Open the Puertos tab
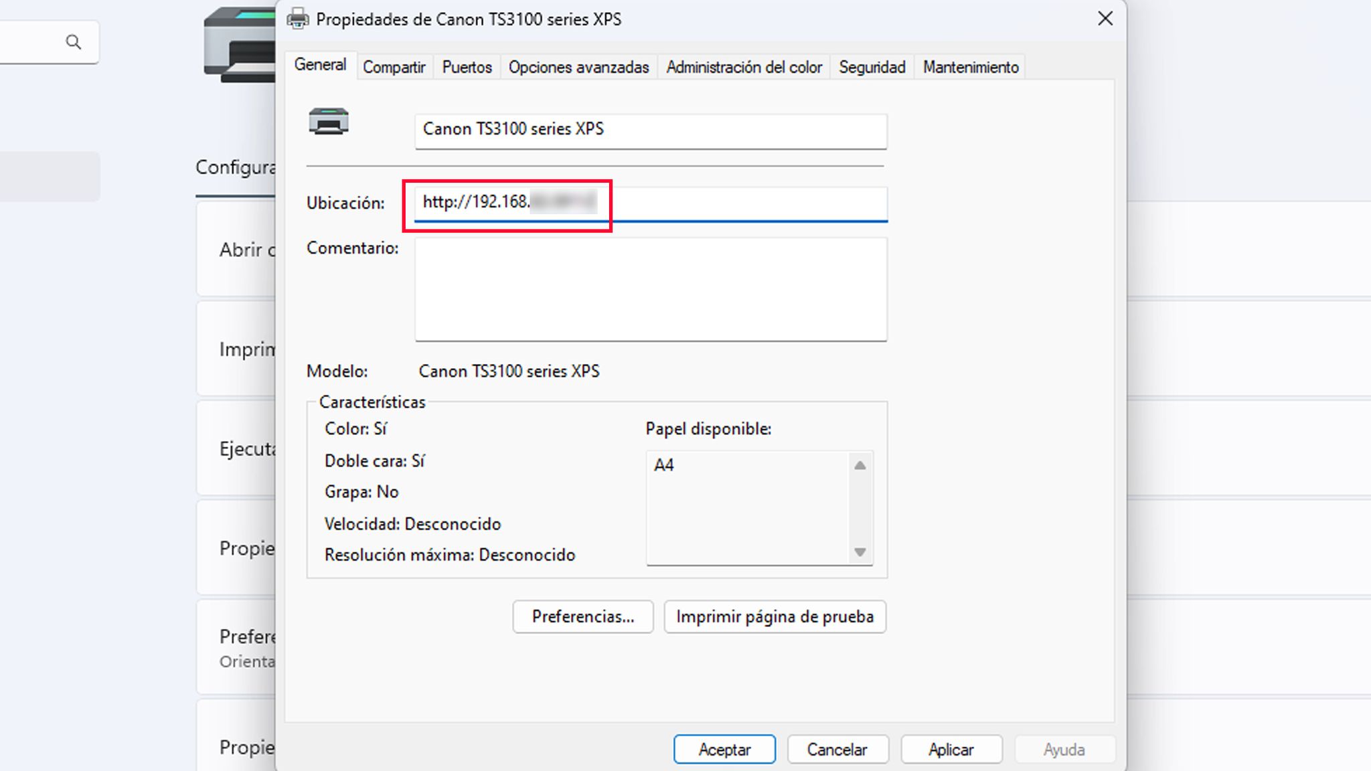1371x771 pixels. coord(467,68)
